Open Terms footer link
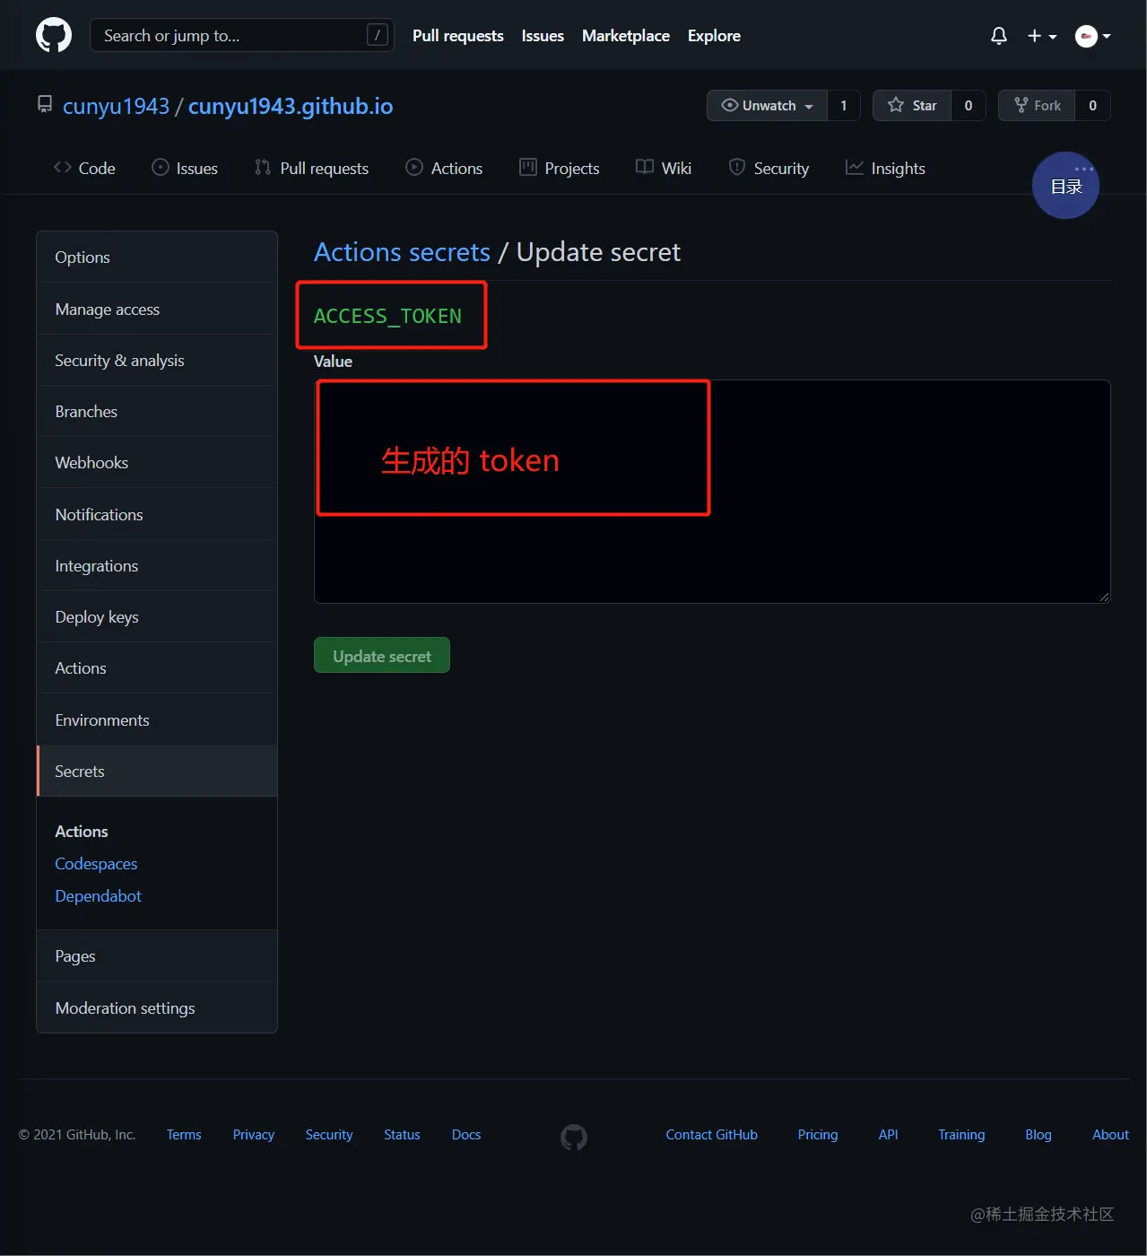This screenshot has height=1256, width=1147. pos(184,1135)
